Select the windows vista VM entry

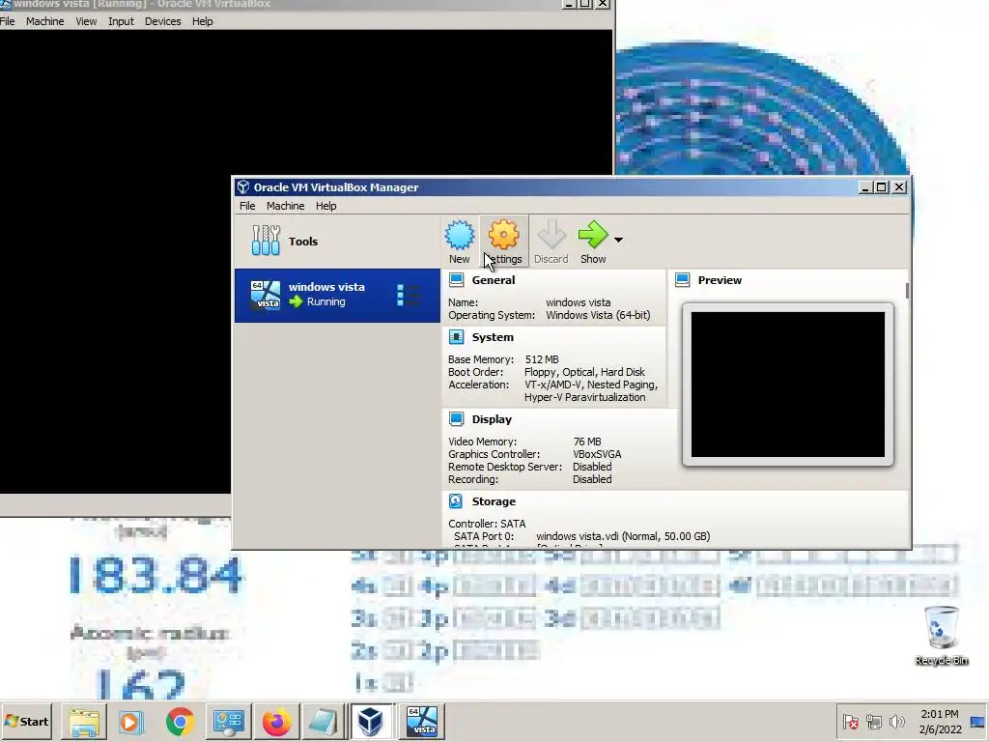337,296
